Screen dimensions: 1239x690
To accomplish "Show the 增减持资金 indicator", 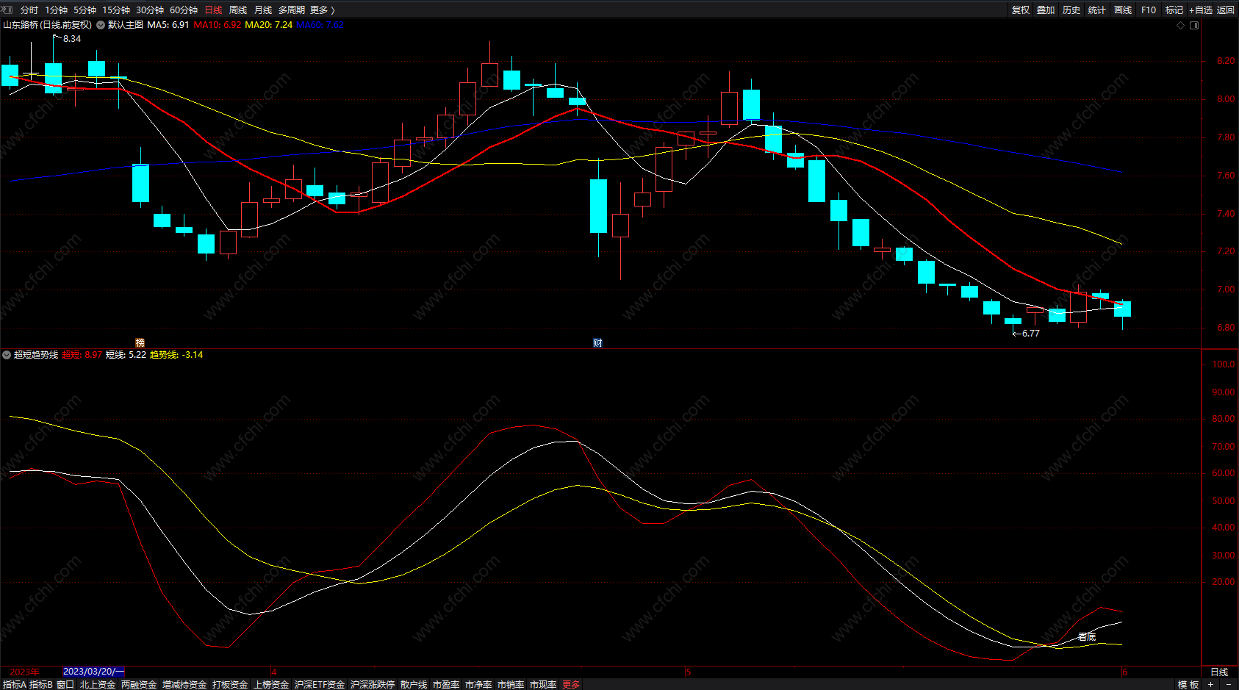I will [x=184, y=684].
